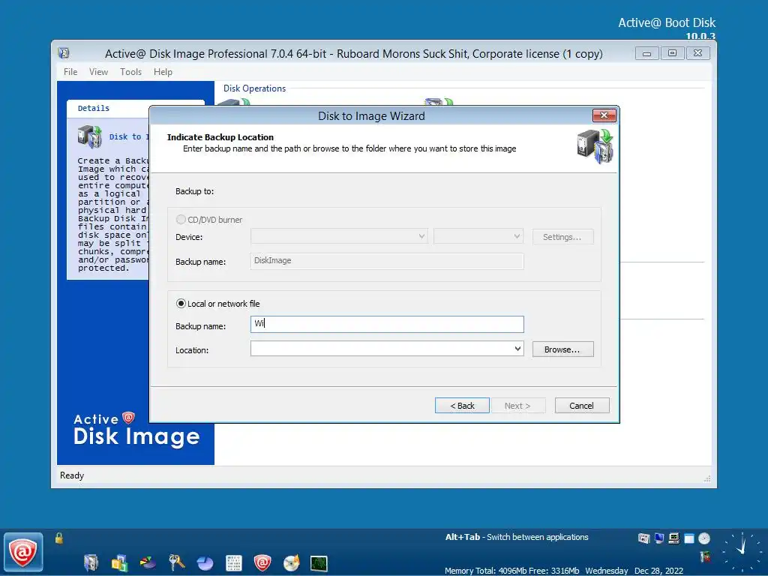Select the CD/DVD burner radio button
This screenshot has height=576, width=768.
click(x=181, y=220)
